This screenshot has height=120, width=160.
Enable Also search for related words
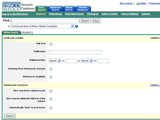coord(51,91)
